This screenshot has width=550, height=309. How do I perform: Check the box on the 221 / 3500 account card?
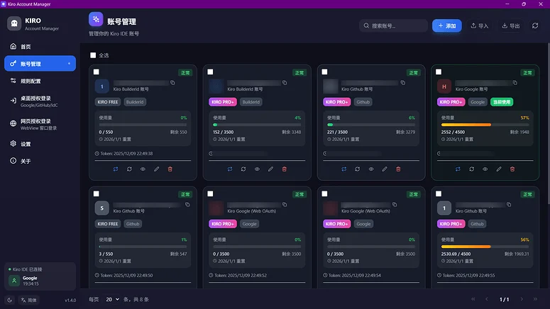click(324, 72)
